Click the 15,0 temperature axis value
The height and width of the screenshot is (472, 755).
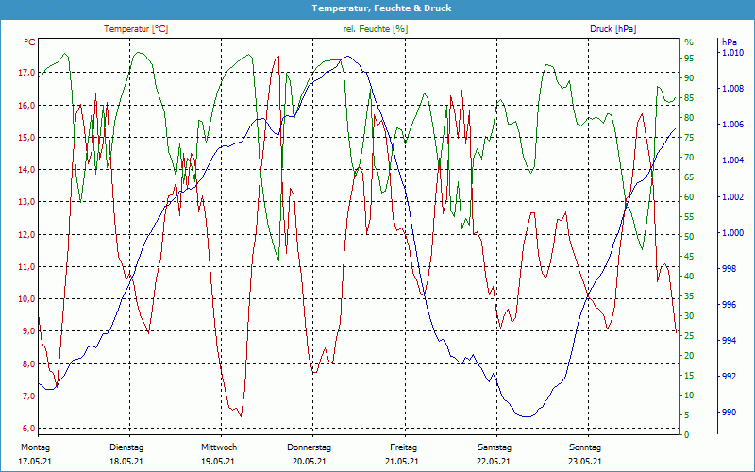[26, 137]
